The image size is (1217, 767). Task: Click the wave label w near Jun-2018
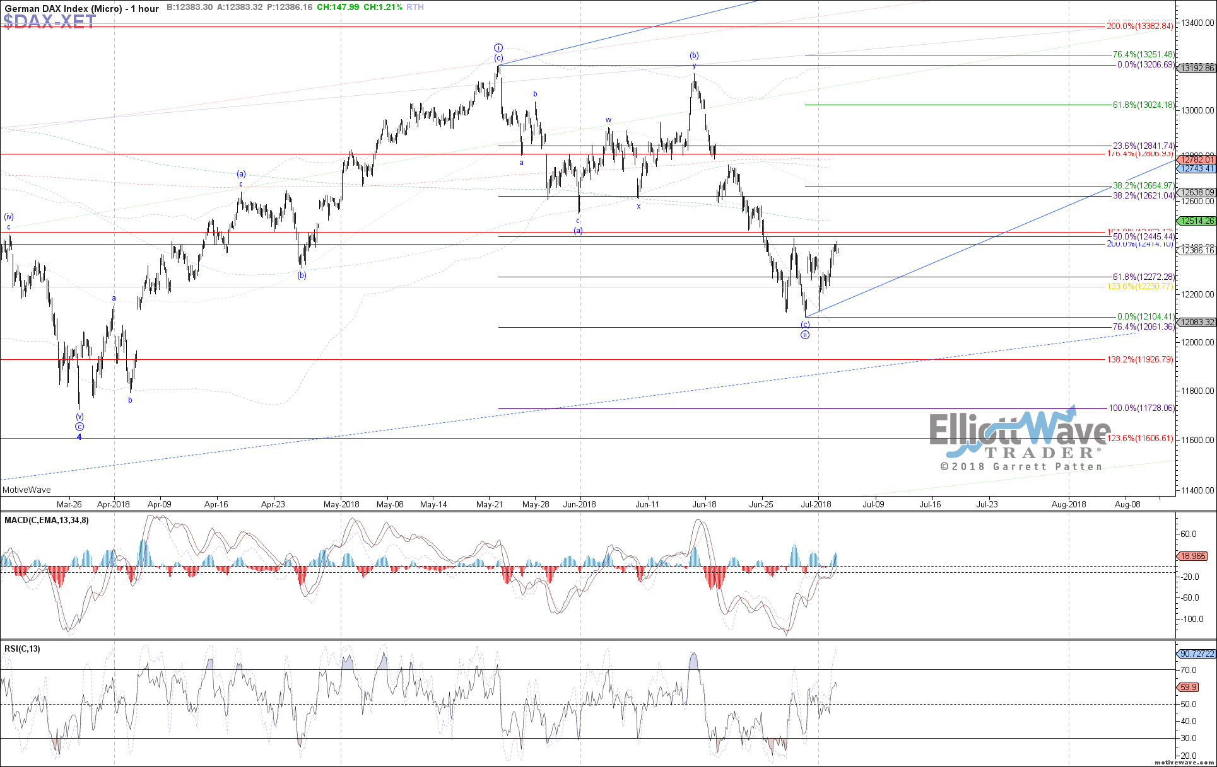pyautogui.click(x=609, y=120)
